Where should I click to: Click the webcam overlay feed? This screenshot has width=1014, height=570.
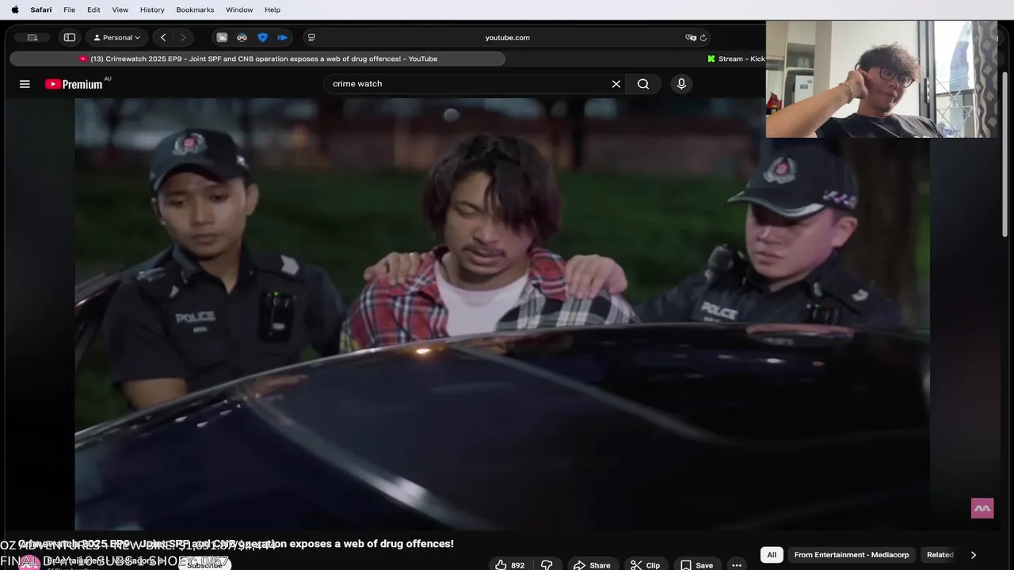pyautogui.click(x=882, y=79)
